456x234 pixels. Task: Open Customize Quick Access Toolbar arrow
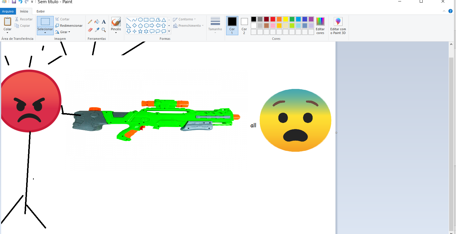(32, 2)
